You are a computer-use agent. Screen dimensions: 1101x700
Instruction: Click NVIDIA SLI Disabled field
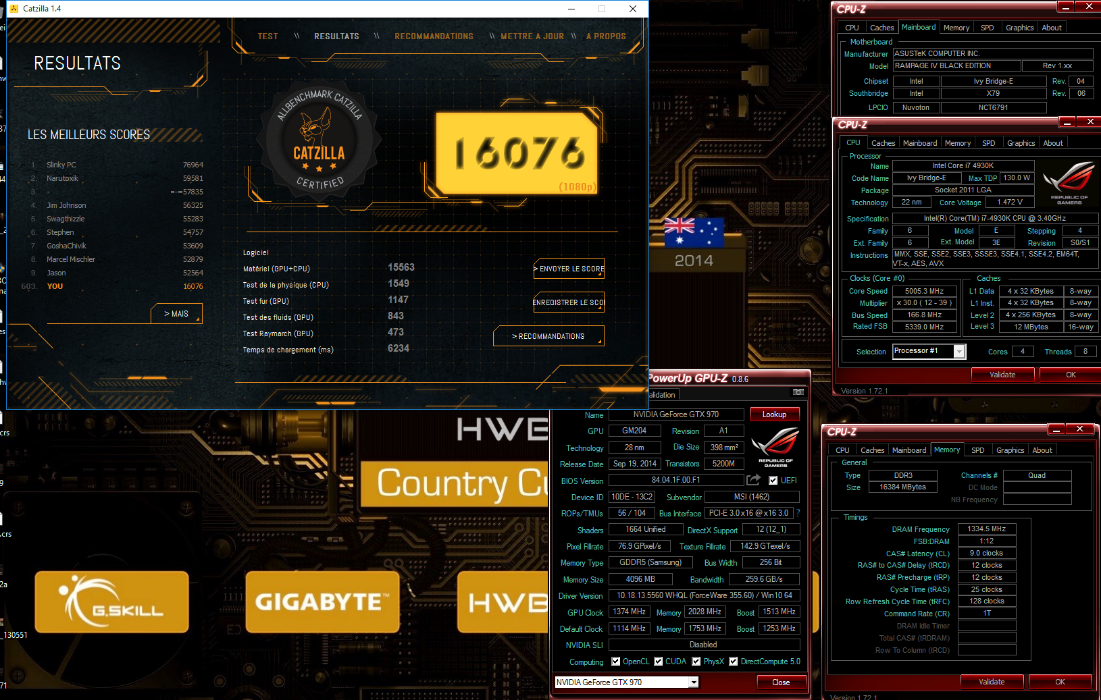click(x=704, y=645)
